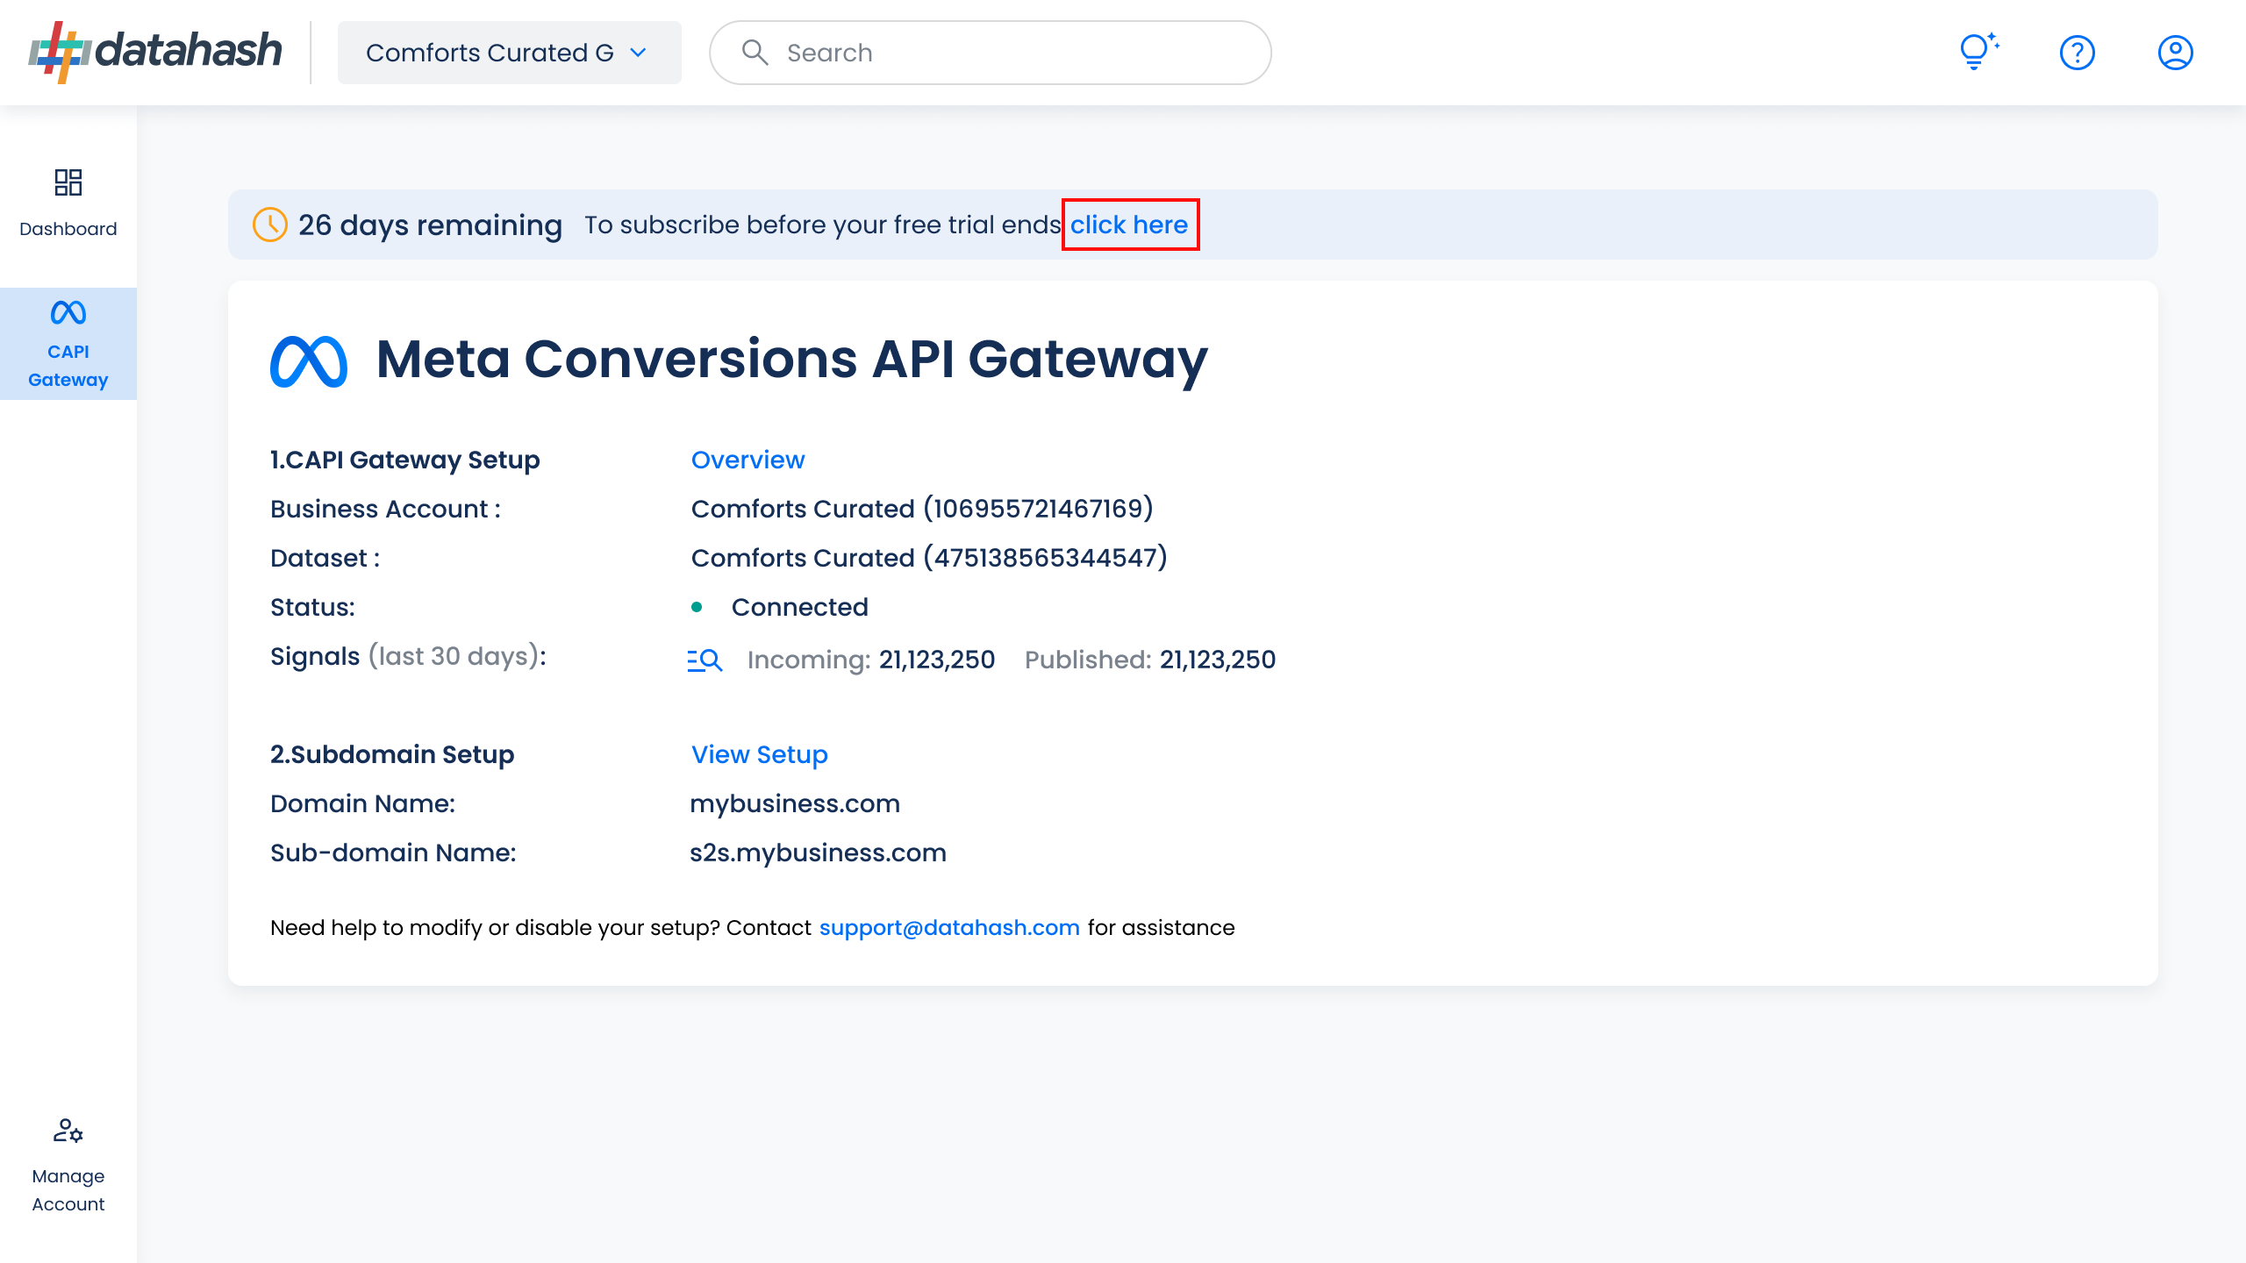Click the sub-domain 's2s.mybusiness.com'

(x=818, y=853)
